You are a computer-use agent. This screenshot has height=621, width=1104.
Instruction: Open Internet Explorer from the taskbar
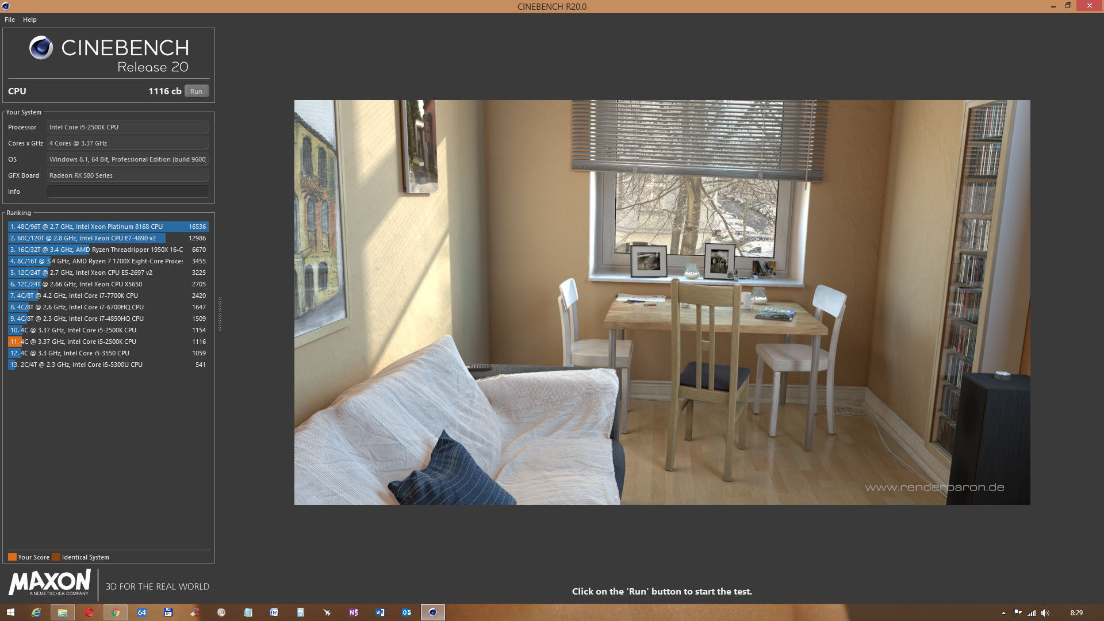(36, 612)
